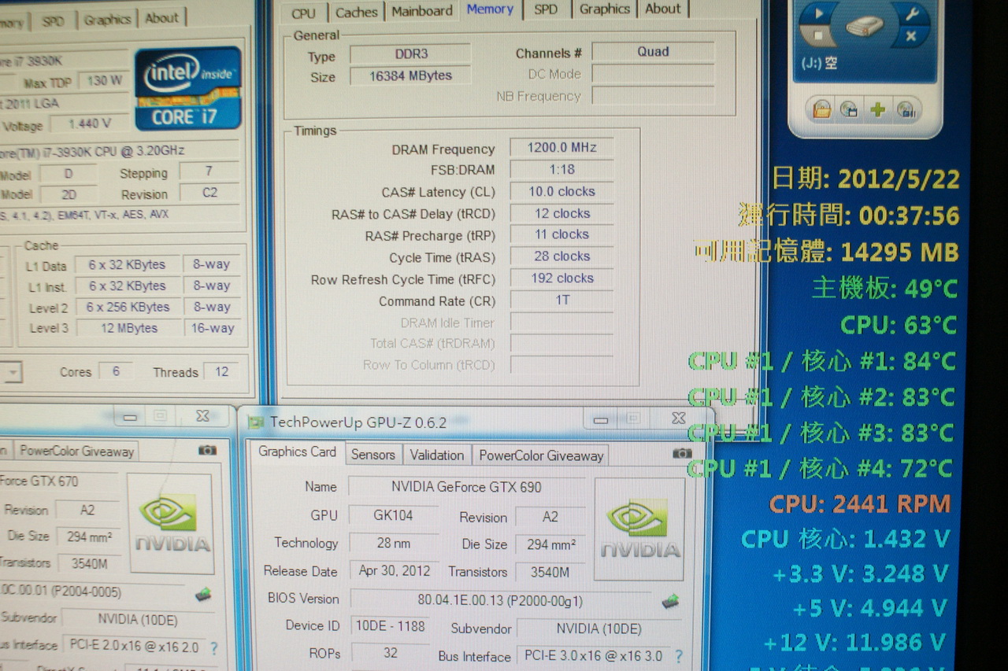Open PowerColor Giveaway tab in GTX 670 GPU-Z
Screen dimensions: 1008x671
76,451
